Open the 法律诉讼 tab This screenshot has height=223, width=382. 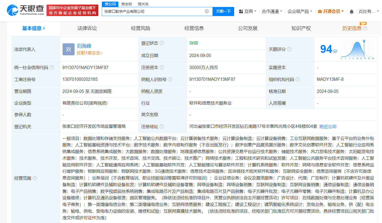point(87,28)
